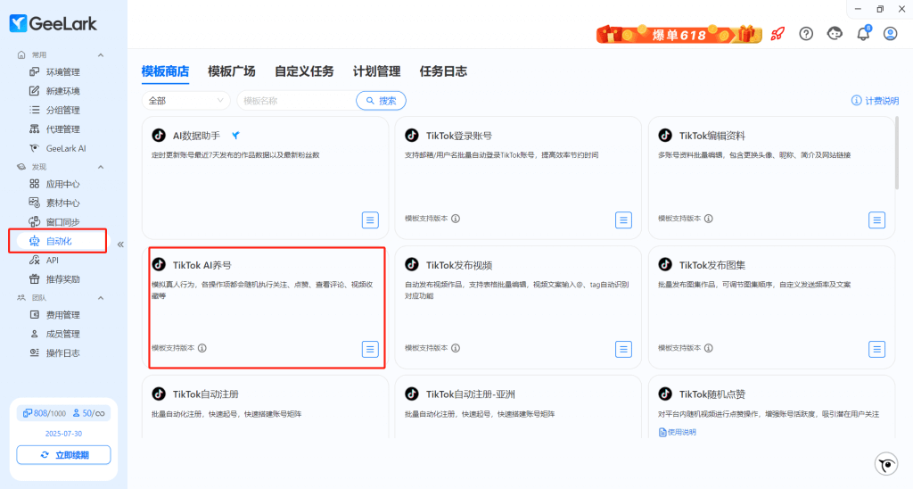The image size is (913, 489).
Task: Open the help question mark icon
Action: pyautogui.click(x=806, y=34)
